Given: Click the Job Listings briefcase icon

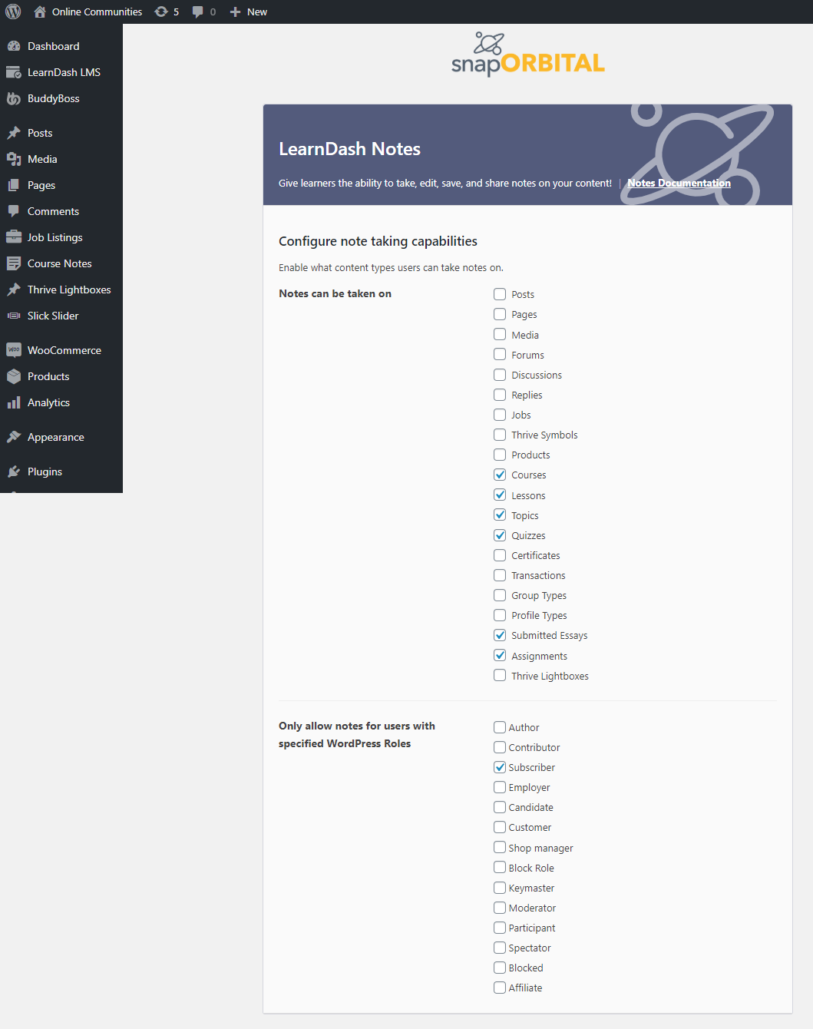Looking at the screenshot, I should click(x=14, y=237).
